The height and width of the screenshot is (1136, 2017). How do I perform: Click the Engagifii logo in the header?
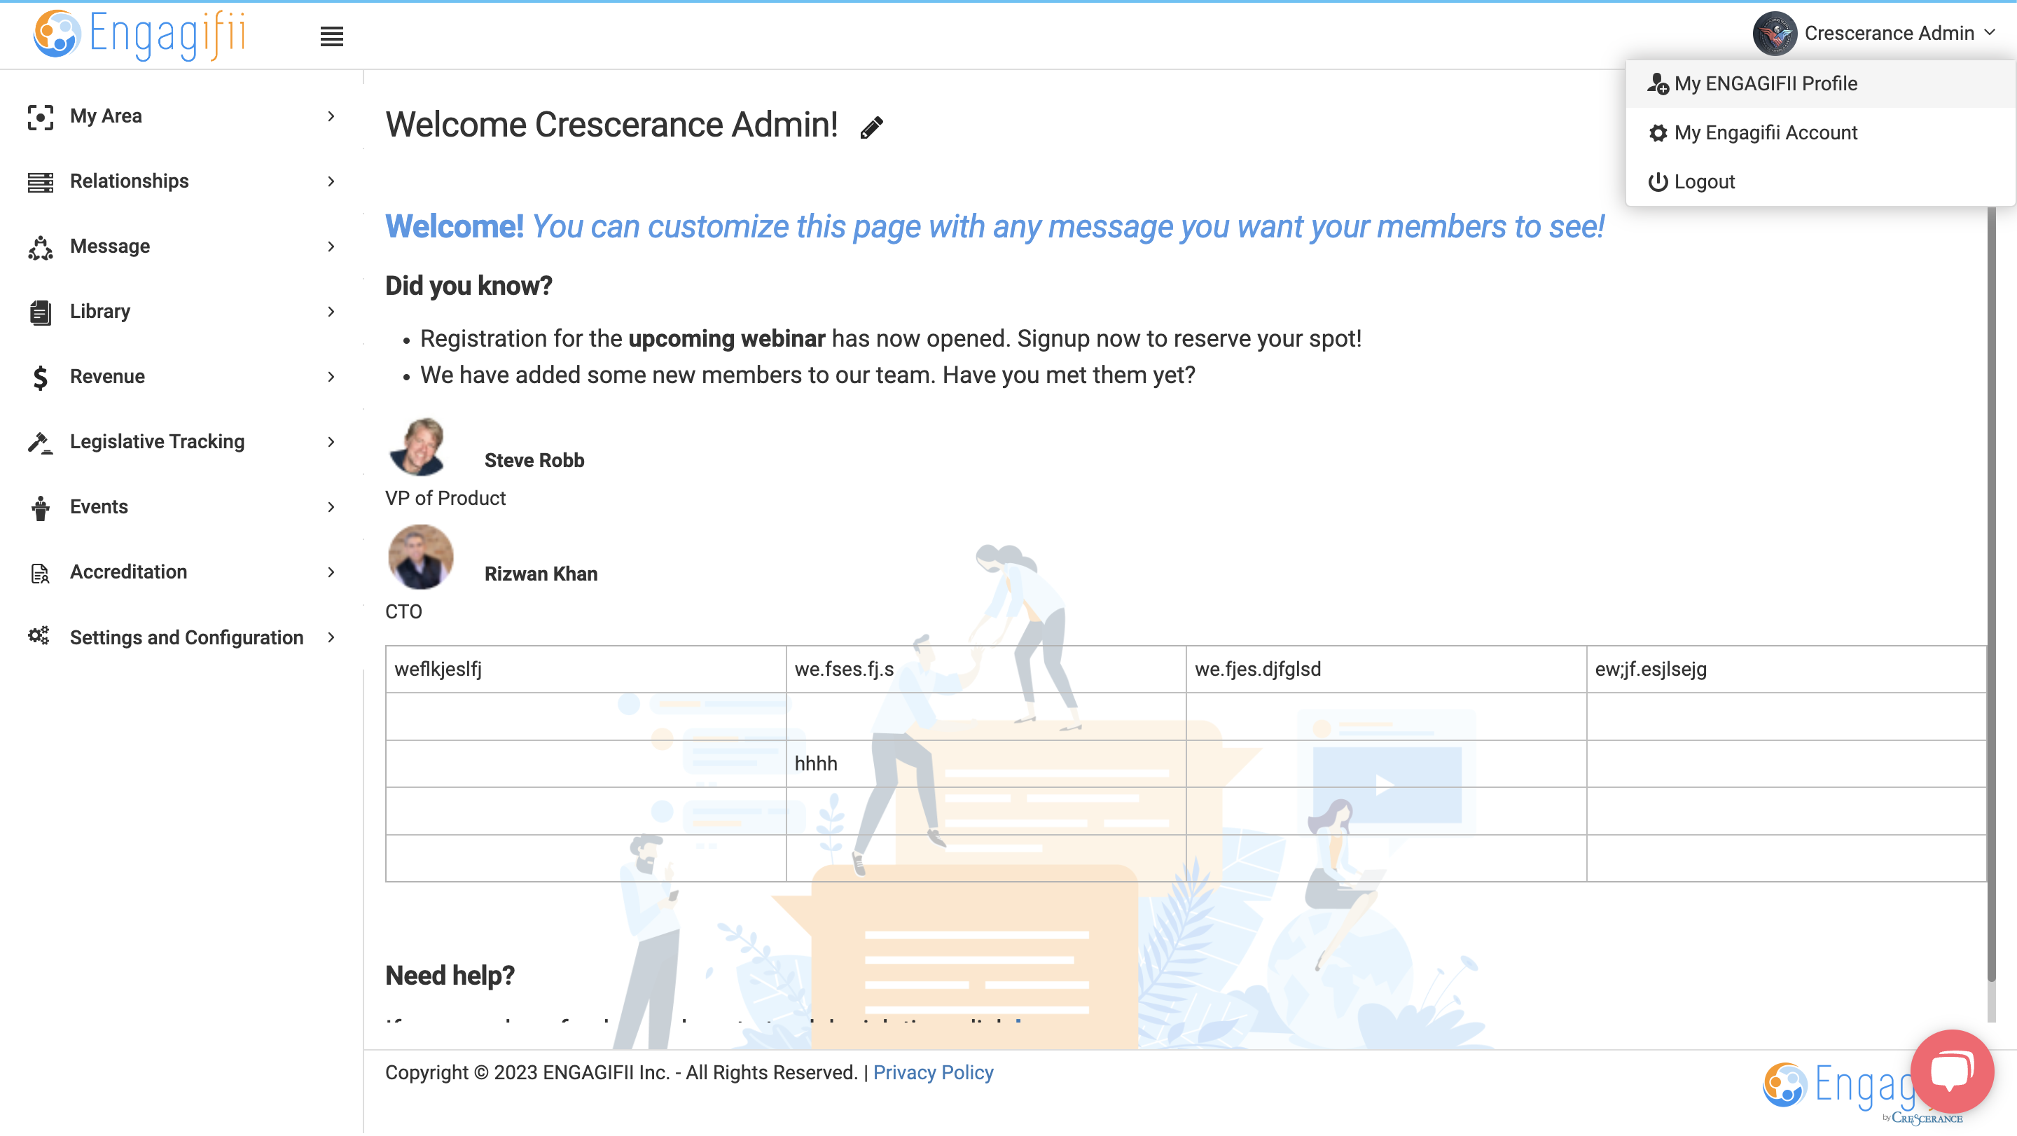139,34
